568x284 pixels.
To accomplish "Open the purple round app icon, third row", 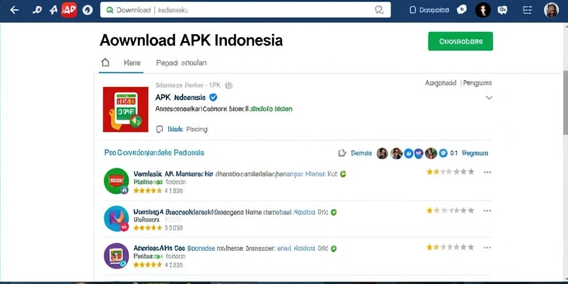I will tap(116, 255).
